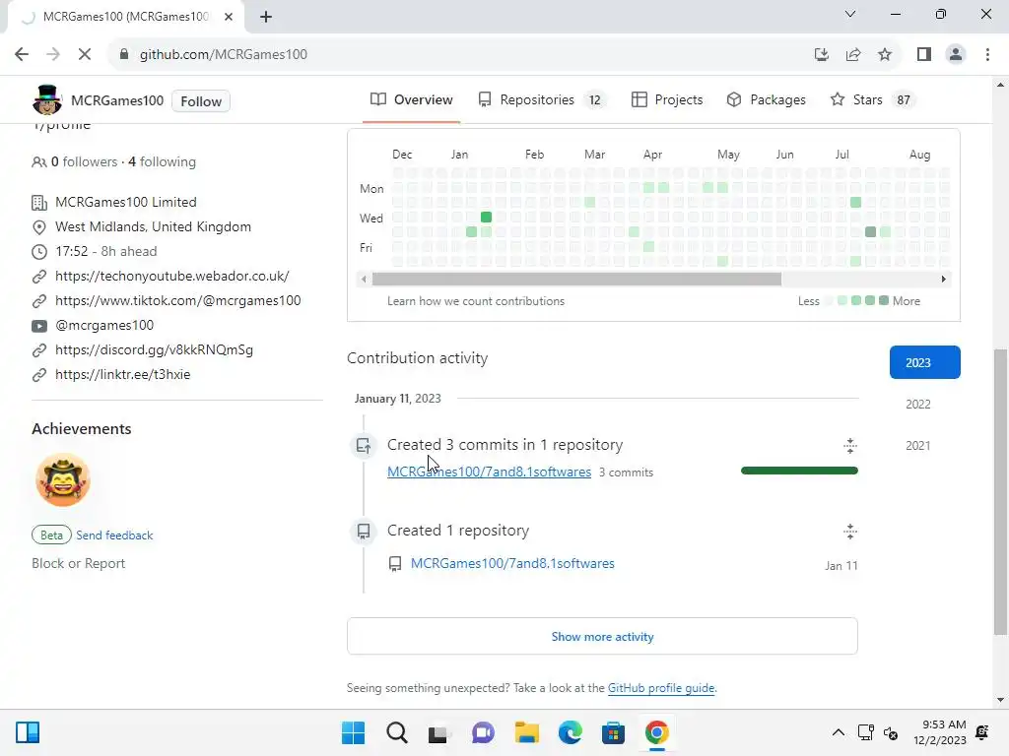The height and width of the screenshot is (756, 1009).
Task: Open the Chrome side panel
Action: pos(924,55)
